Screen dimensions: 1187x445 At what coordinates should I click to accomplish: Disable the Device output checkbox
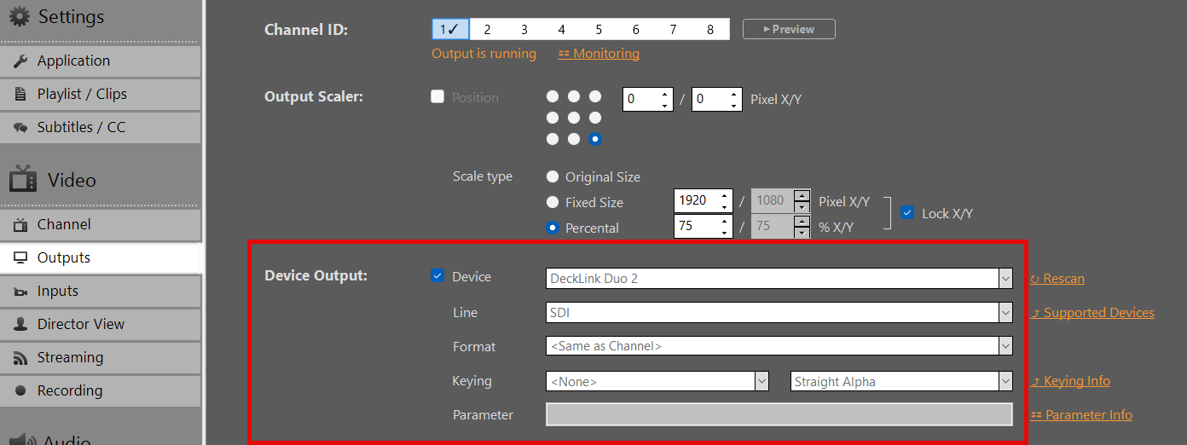pos(437,276)
